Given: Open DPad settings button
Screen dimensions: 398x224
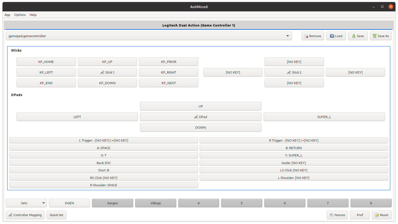Looking at the screenshot, I should click(x=201, y=117).
